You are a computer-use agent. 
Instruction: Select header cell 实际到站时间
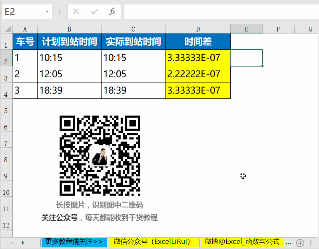point(133,41)
